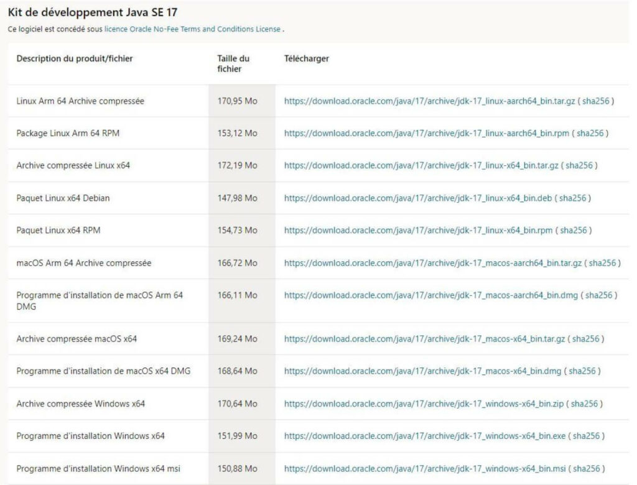The width and height of the screenshot is (637, 485).
Task: Open sha256 for linux-aarch64_bin.rpm
Action: tap(590, 133)
